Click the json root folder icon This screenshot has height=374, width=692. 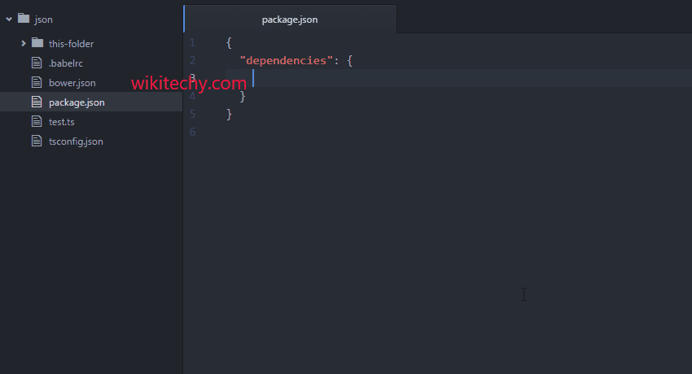click(x=23, y=18)
